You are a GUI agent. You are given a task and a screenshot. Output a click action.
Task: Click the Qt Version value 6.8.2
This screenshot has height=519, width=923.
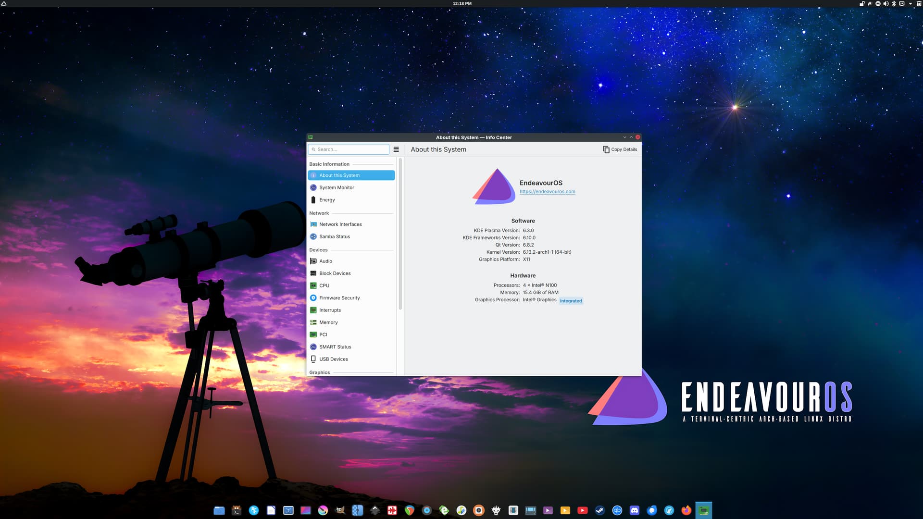tap(528, 245)
